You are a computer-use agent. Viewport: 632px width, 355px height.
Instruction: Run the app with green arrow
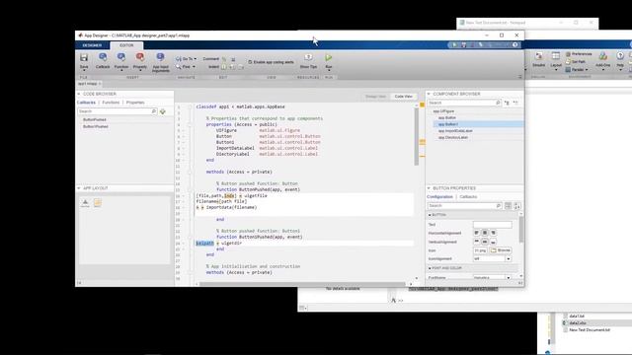pos(329,58)
